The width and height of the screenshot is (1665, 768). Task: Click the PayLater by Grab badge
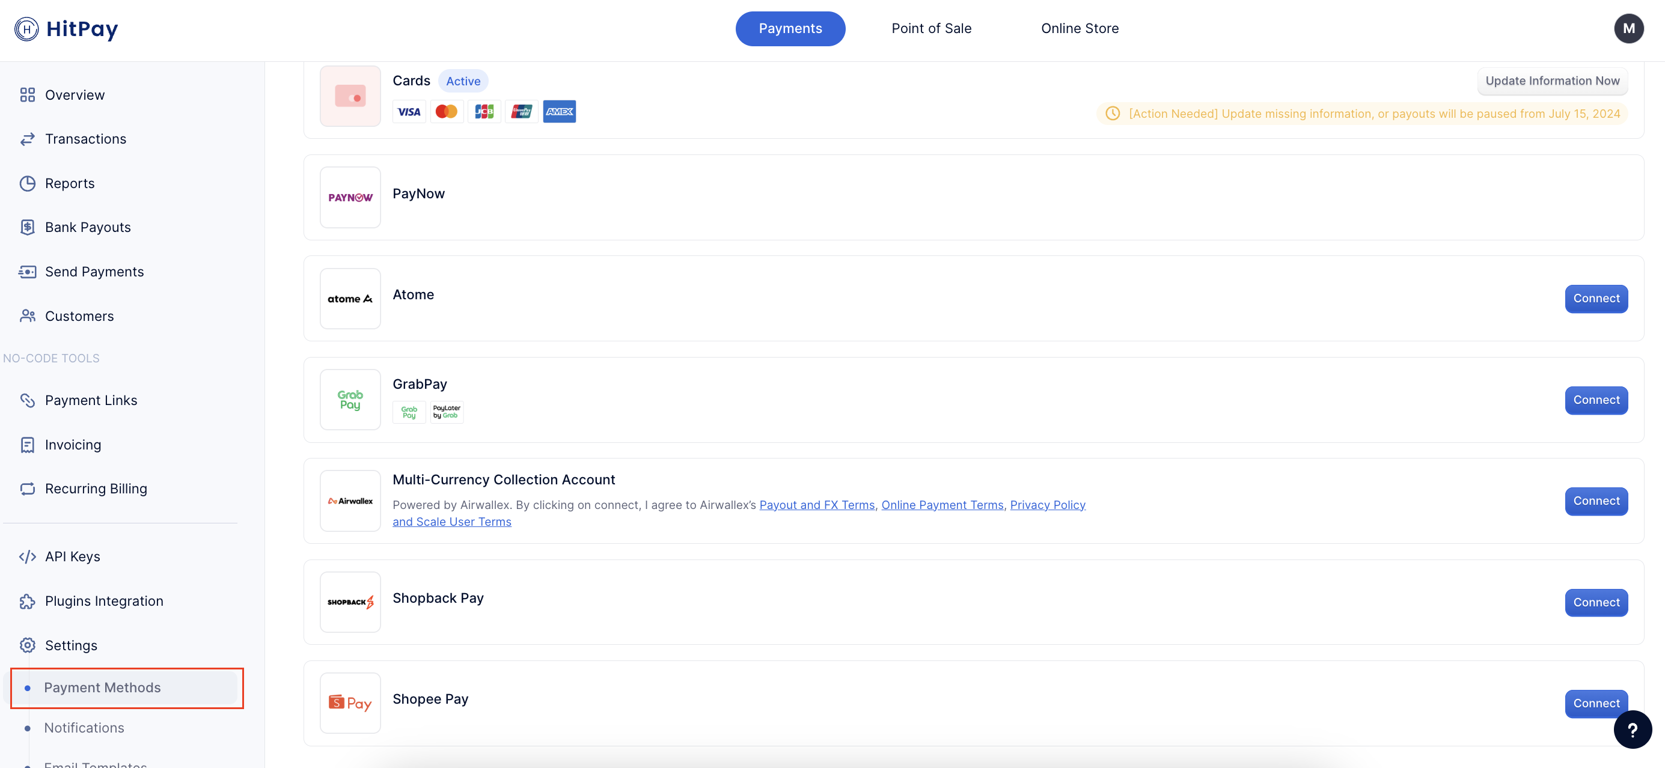(x=447, y=412)
